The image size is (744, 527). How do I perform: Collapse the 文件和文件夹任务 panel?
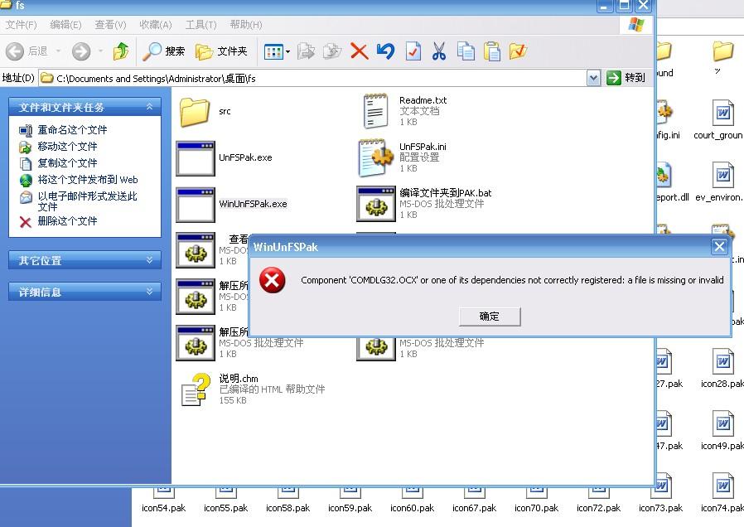point(149,107)
